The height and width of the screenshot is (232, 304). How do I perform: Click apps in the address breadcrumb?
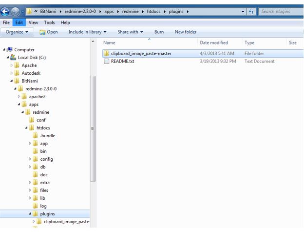[x=109, y=11]
